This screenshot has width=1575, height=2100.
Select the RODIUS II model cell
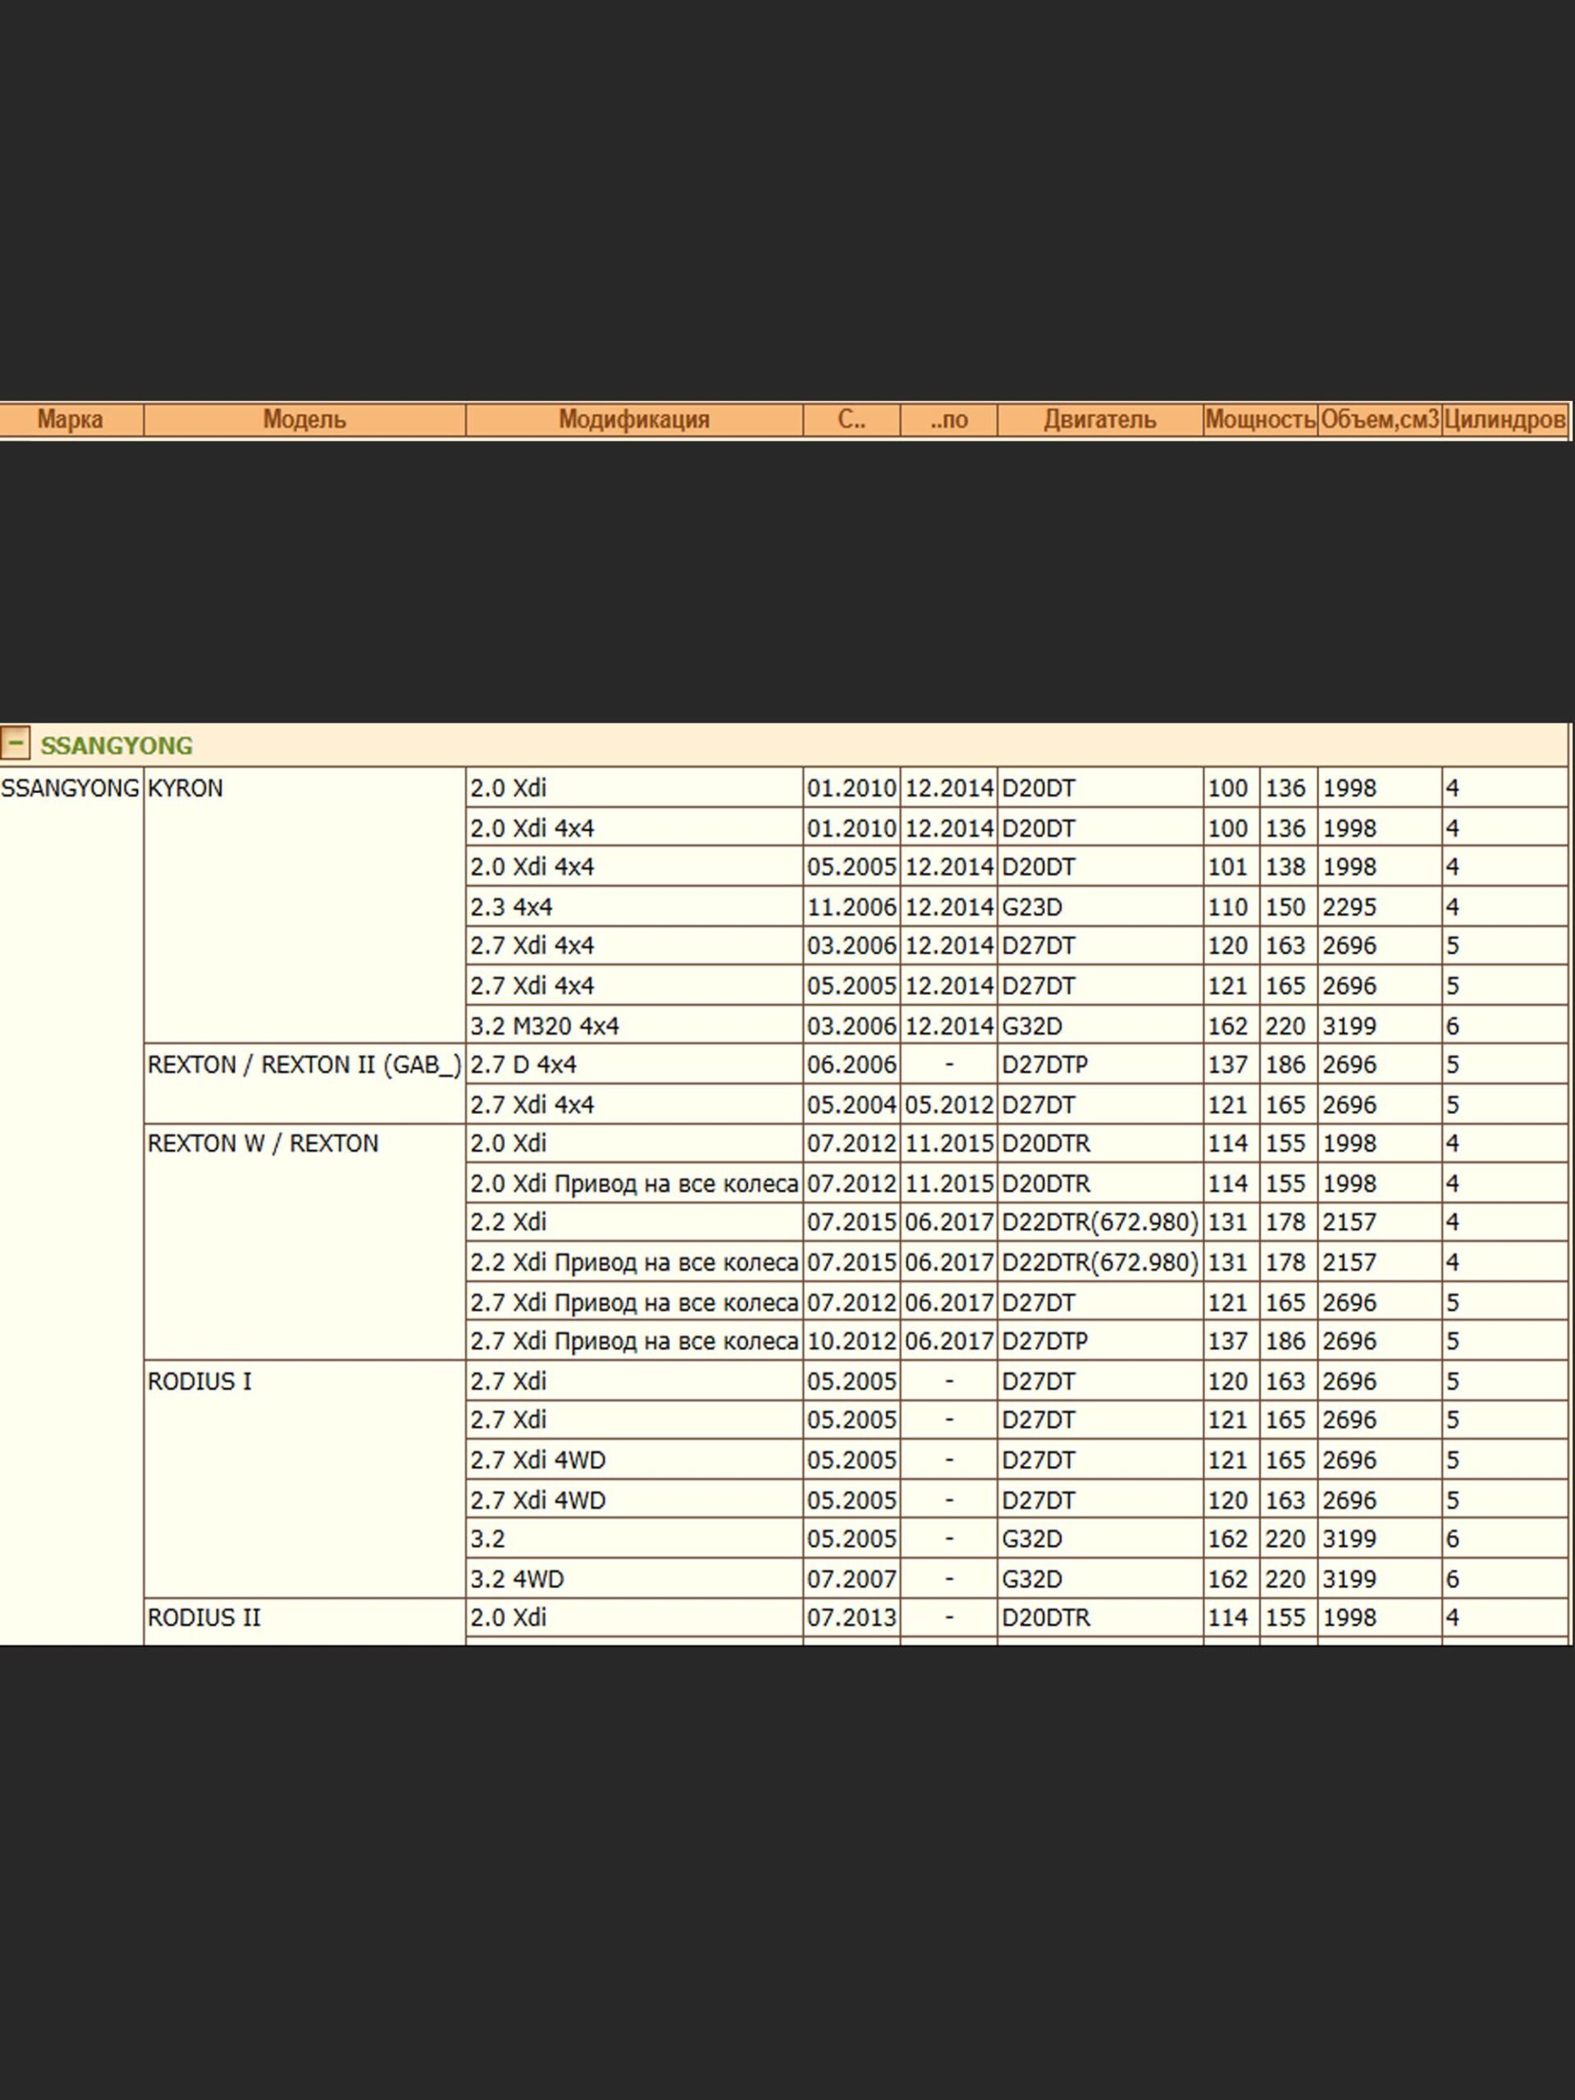203,1618
